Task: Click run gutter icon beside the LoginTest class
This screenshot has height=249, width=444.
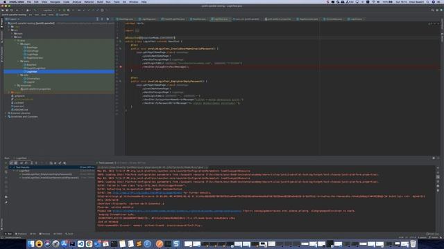Action: click(x=120, y=41)
